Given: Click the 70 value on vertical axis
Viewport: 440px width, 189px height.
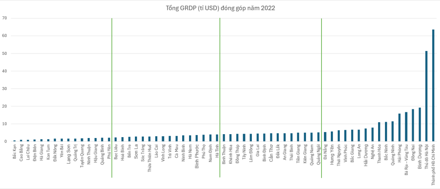Looking at the screenshot, I should 4,18.
